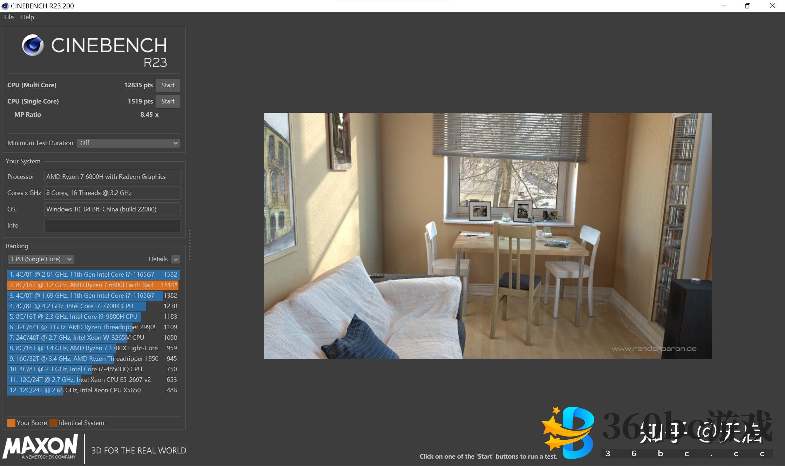Click the Maxon logo at bottom left
This screenshot has height=466, width=785.
pyautogui.click(x=40, y=447)
